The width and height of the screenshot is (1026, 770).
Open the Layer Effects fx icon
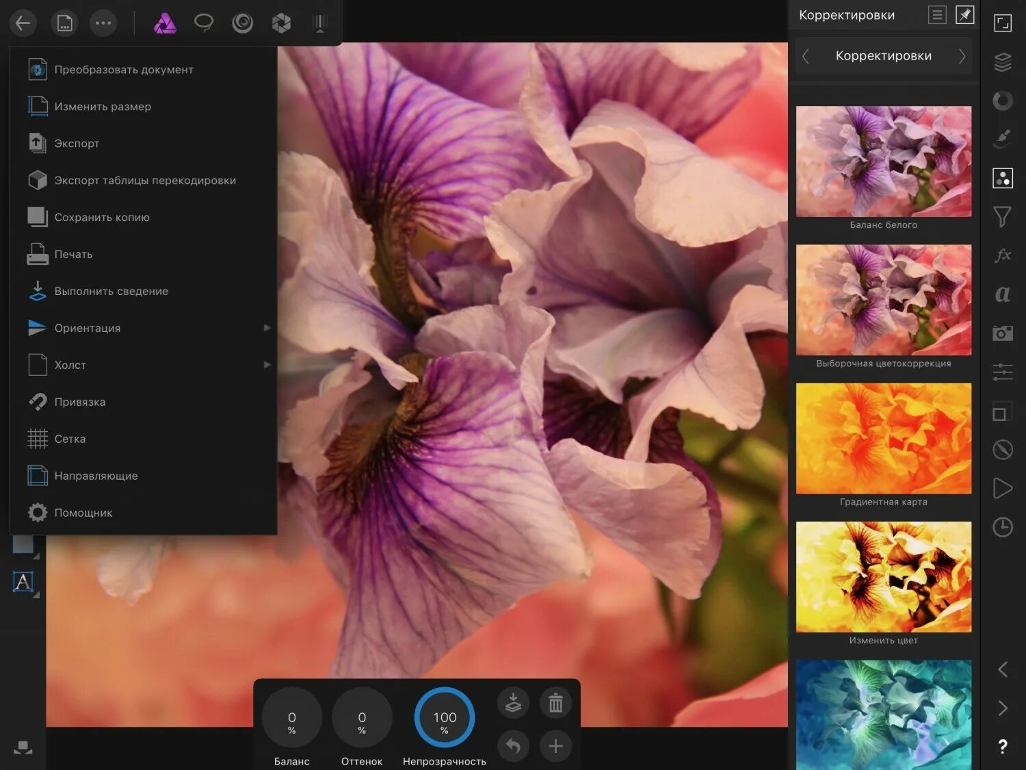point(1003,255)
